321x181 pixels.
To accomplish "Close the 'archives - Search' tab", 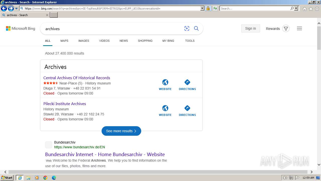I will click(x=47, y=15).
